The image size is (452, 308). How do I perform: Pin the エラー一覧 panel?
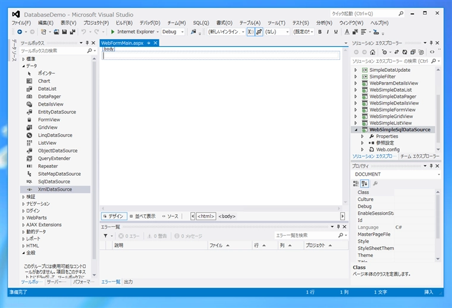(x=338, y=227)
